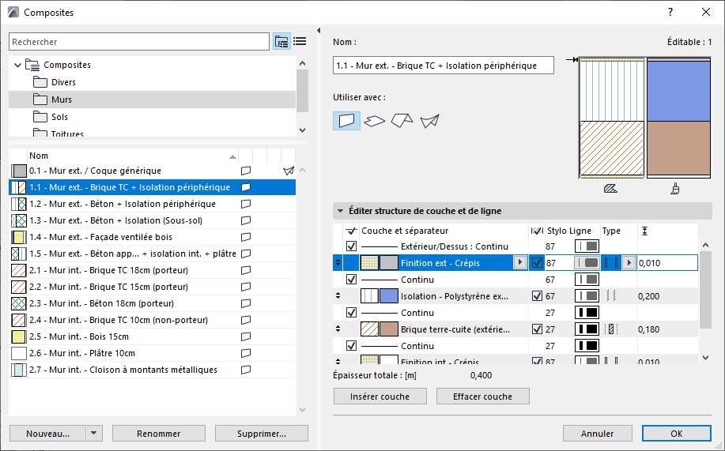725x451 pixels.
Task: Click blue swatch of Isolation - Polystyrène layer
Action: (x=388, y=296)
